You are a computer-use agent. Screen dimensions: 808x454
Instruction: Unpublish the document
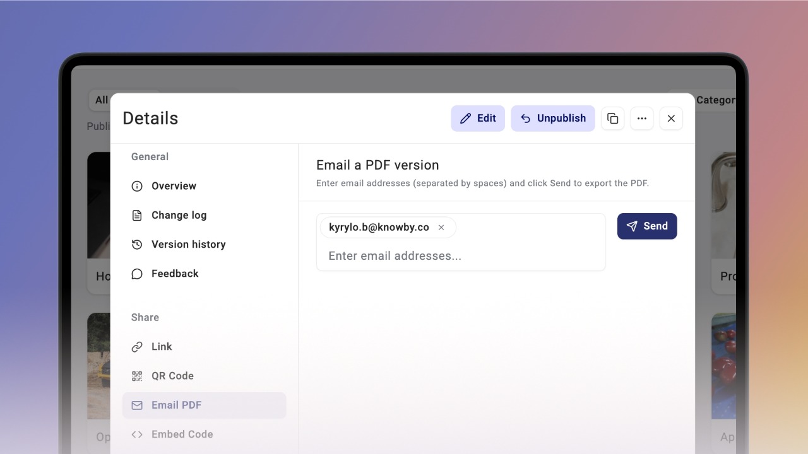click(553, 119)
